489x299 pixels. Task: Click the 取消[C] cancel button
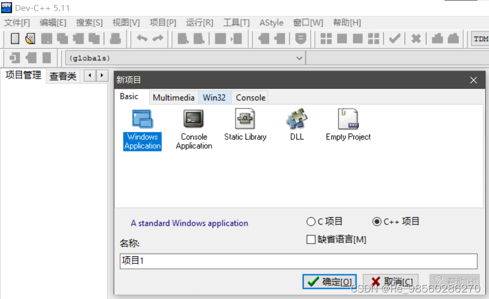tap(391, 281)
